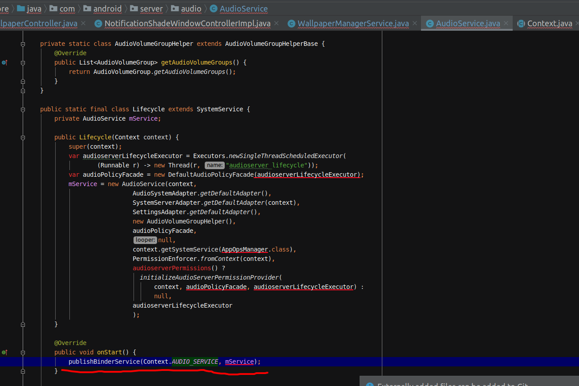The image size is (579, 386).
Task: Click the override gutter icon beside onStart
Action: click(4, 353)
